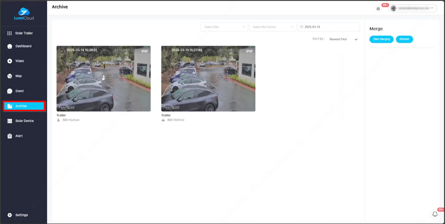Click the Refresh button in Merge panel

[404, 39]
